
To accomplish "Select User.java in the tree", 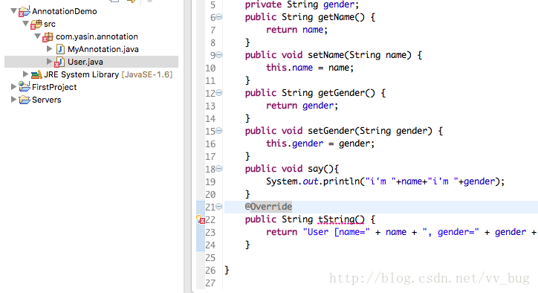I will point(85,62).
